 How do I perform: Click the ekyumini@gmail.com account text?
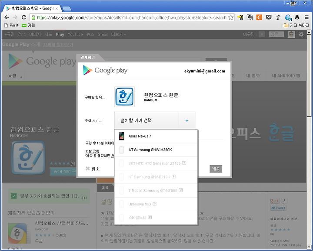coord(205,71)
